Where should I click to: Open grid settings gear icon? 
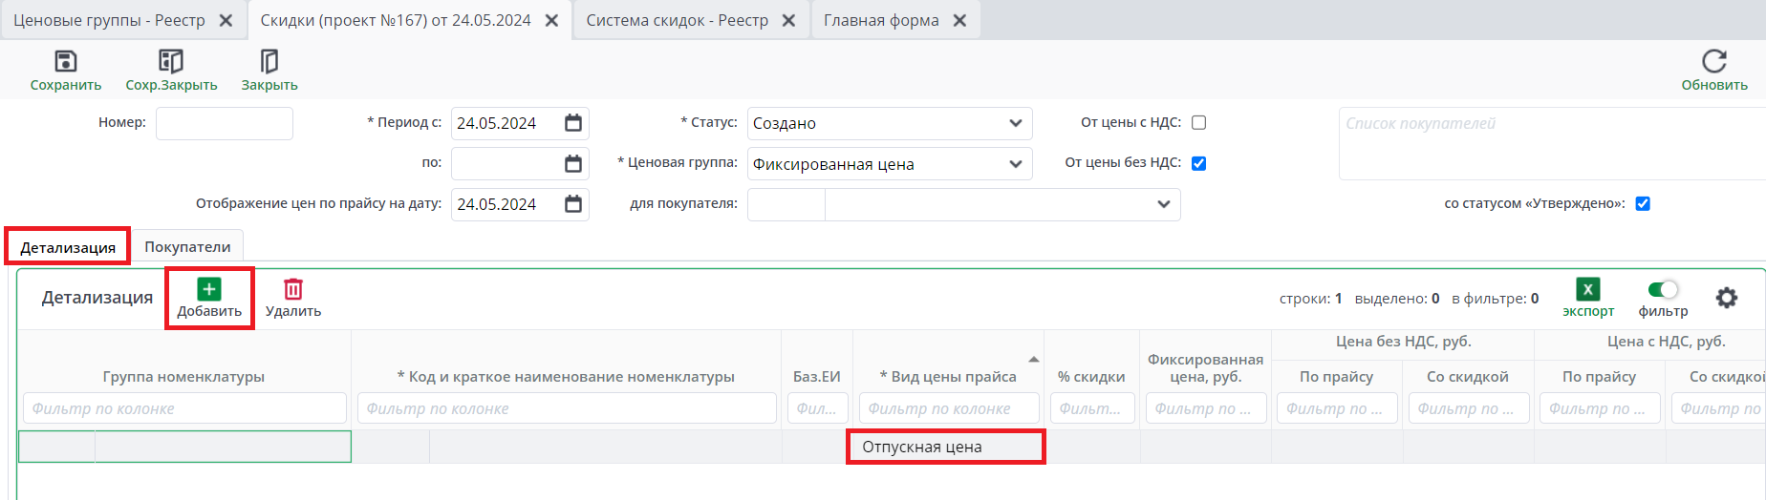(x=1726, y=298)
